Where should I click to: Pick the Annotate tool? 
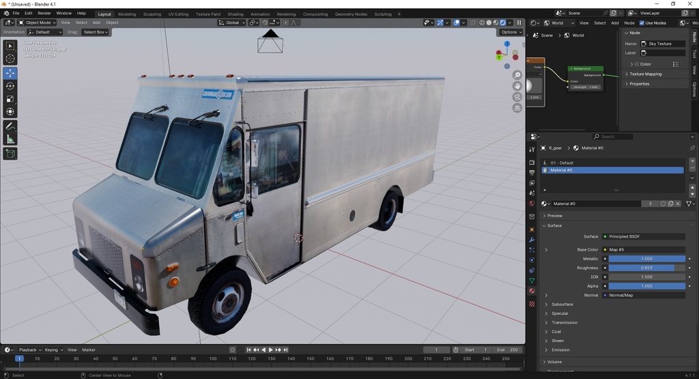[x=10, y=126]
